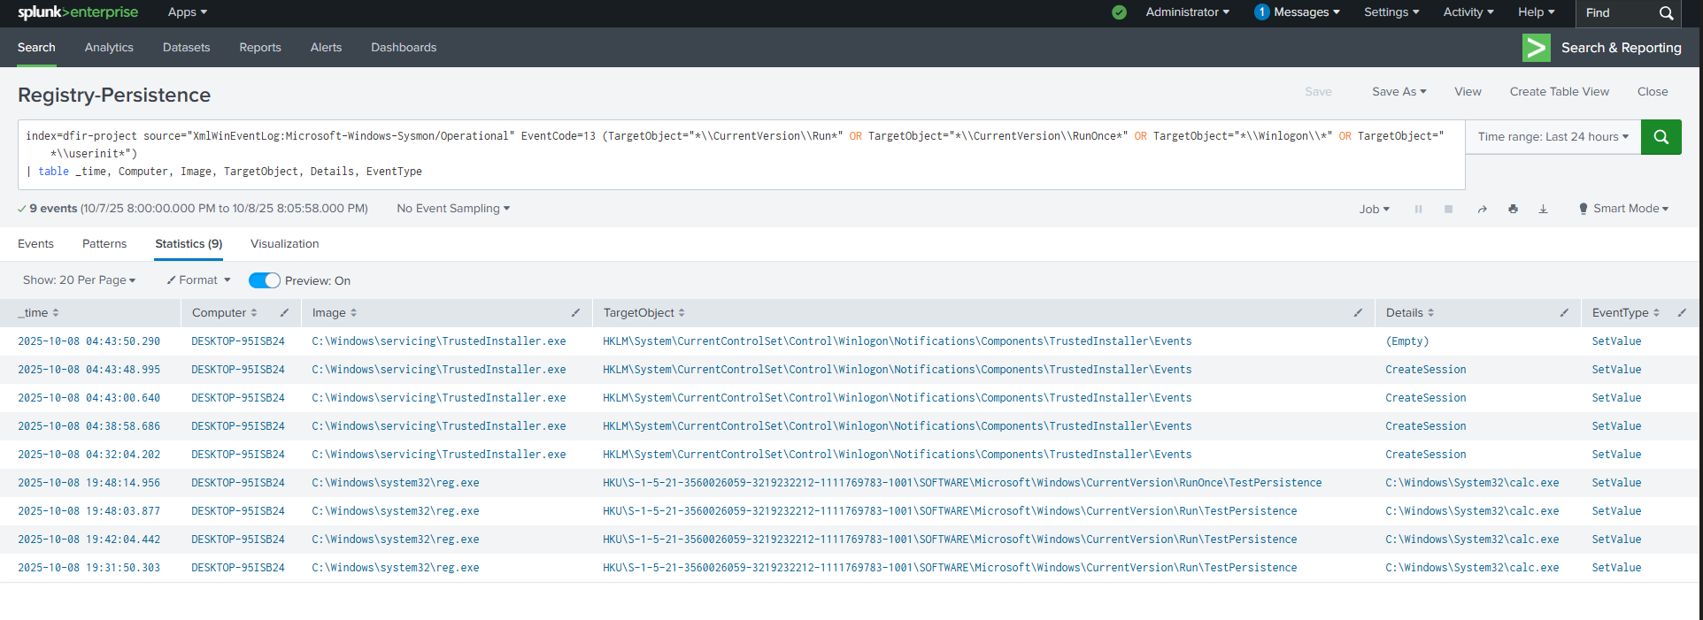The width and height of the screenshot is (1703, 620).
Task: Change Time range Last 24 hours
Action: click(x=1553, y=137)
